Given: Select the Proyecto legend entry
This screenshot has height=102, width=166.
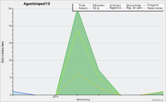Looking at the screenshot, I should coord(153,5).
